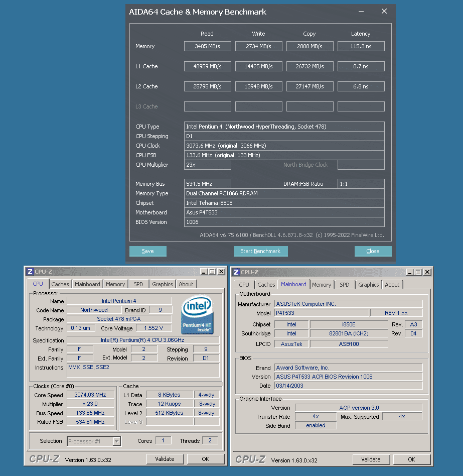Minimize the right CPU-Z window

(x=410, y=272)
